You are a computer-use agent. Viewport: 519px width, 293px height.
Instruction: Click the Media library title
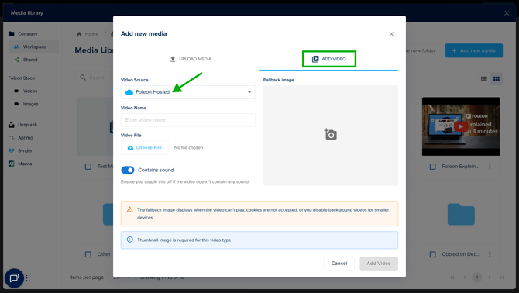(27, 13)
